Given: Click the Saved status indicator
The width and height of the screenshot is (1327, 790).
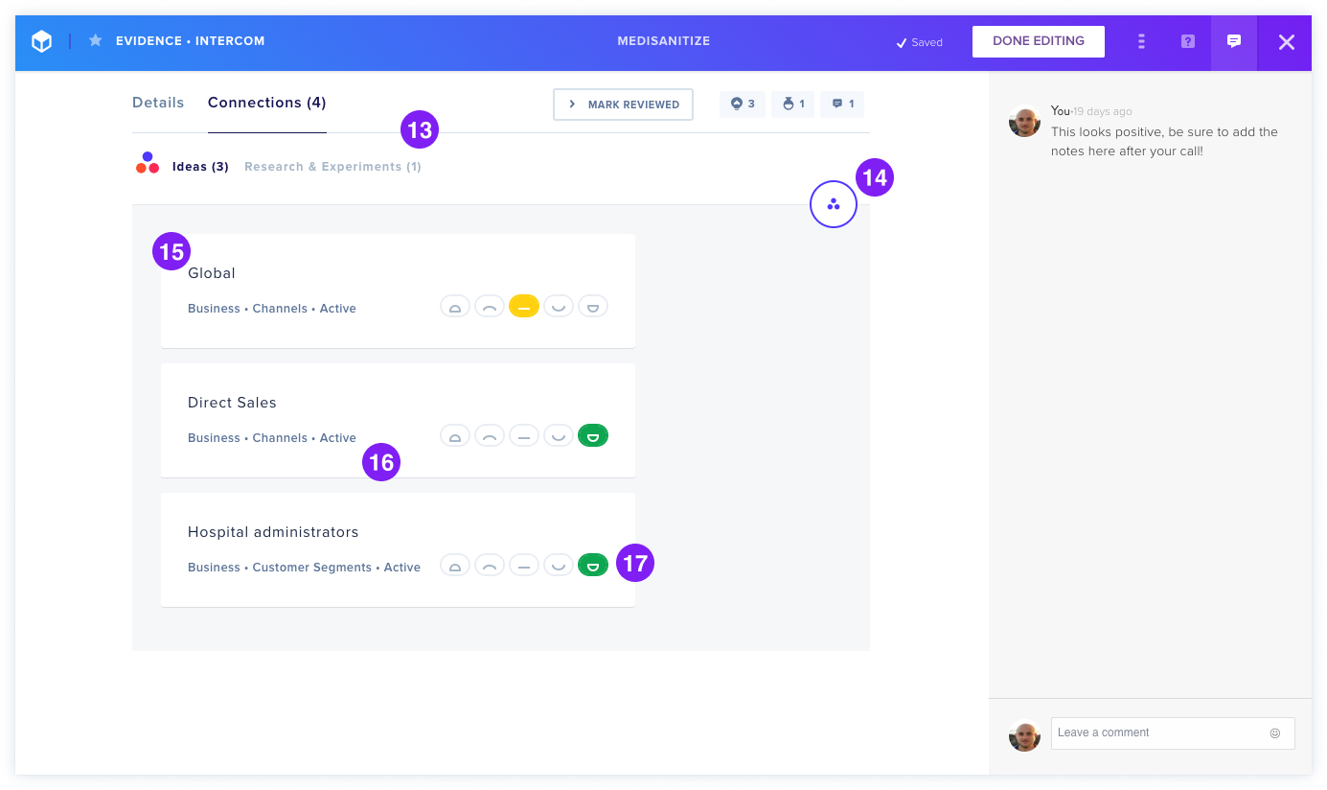Looking at the screenshot, I should pyautogui.click(x=919, y=42).
